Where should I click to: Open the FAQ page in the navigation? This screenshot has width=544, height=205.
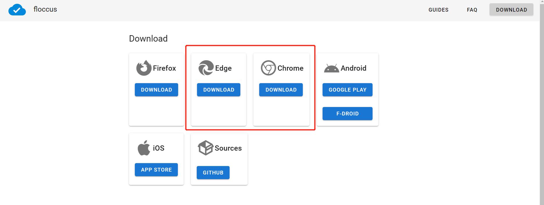point(472,10)
